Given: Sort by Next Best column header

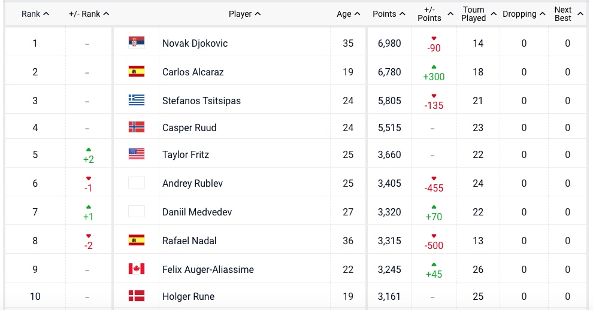Looking at the screenshot, I should click(567, 14).
